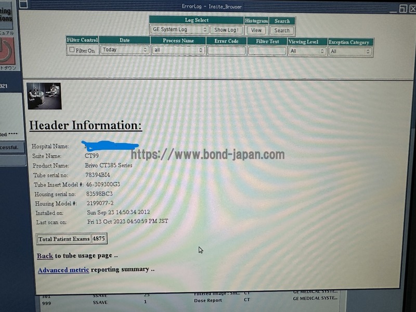The width and height of the screenshot is (416, 312).
Task: Open the Advanced metric link
Action: pyautogui.click(x=63, y=270)
